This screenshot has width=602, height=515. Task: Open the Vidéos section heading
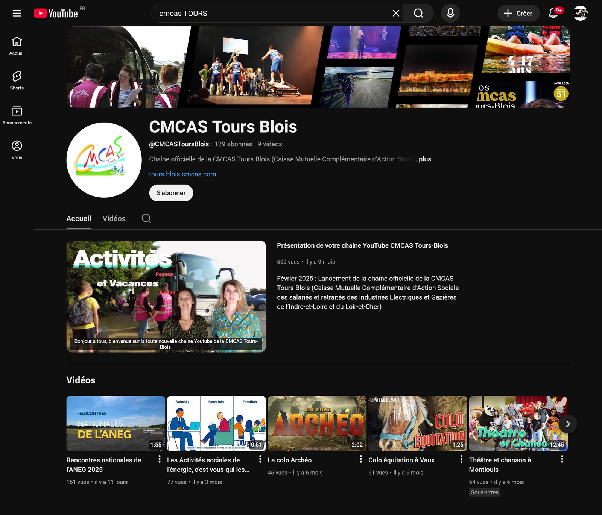(81, 380)
